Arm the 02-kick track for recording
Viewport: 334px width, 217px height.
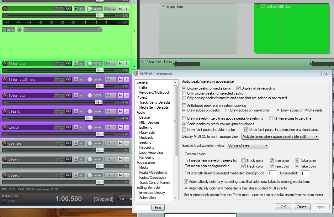tap(4, 127)
